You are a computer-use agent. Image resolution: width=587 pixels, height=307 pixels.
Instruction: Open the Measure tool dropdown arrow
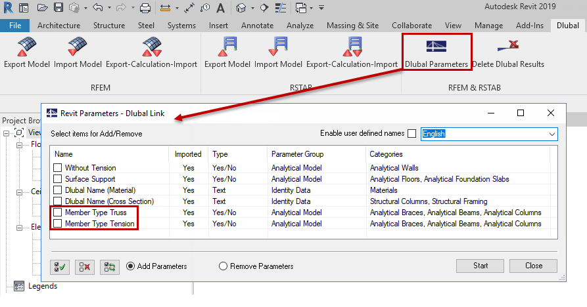click(x=177, y=8)
